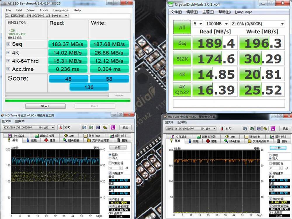Open the KINGSTON USB Device dropdown in AS SSD
This screenshot has height=219, width=292.
coord(37,16)
